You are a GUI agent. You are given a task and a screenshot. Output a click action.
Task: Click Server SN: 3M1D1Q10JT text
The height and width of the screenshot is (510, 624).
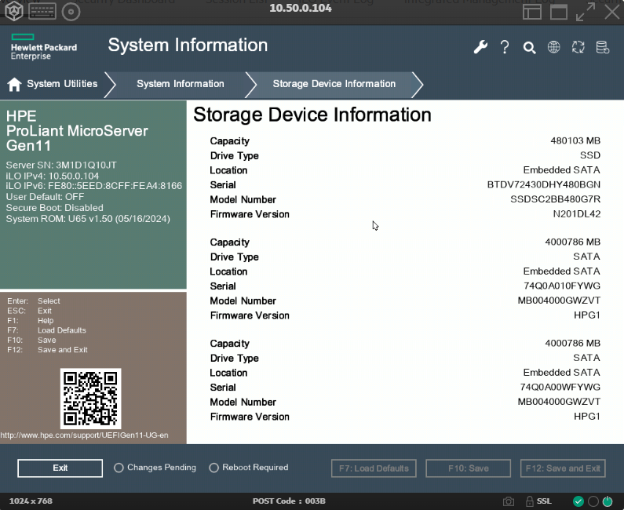[x=61, y=165]
